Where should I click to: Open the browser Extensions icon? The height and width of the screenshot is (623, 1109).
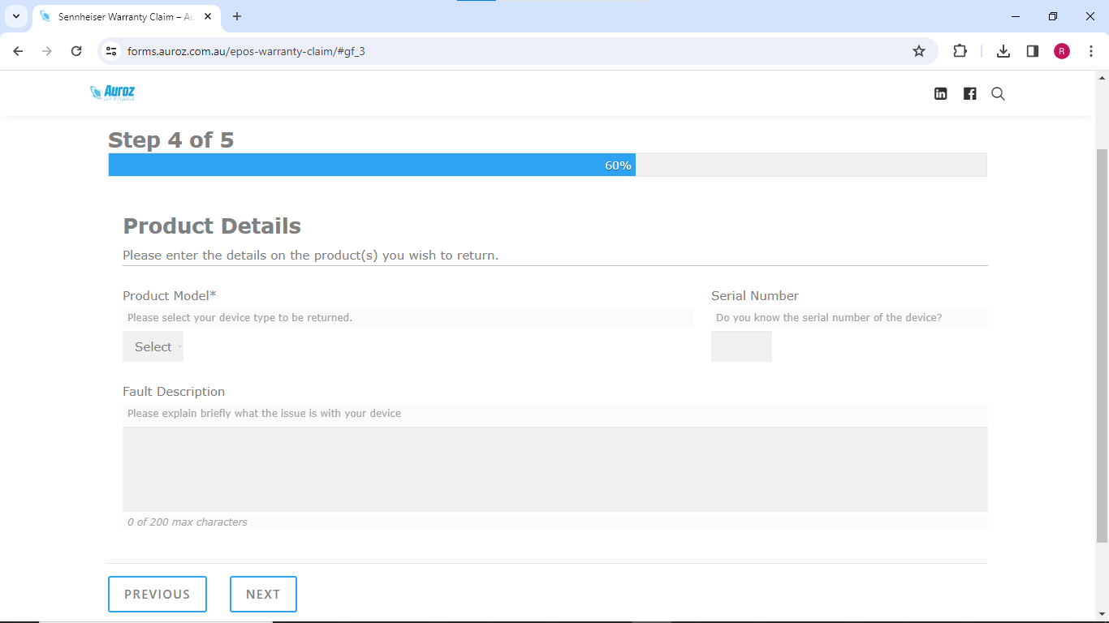point(960,51)
